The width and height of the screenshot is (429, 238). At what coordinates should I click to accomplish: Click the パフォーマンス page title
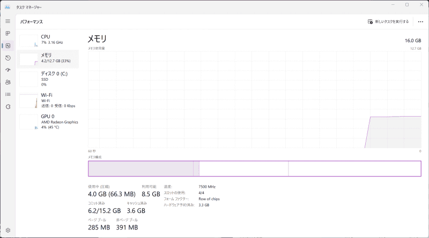coord(32,22)
